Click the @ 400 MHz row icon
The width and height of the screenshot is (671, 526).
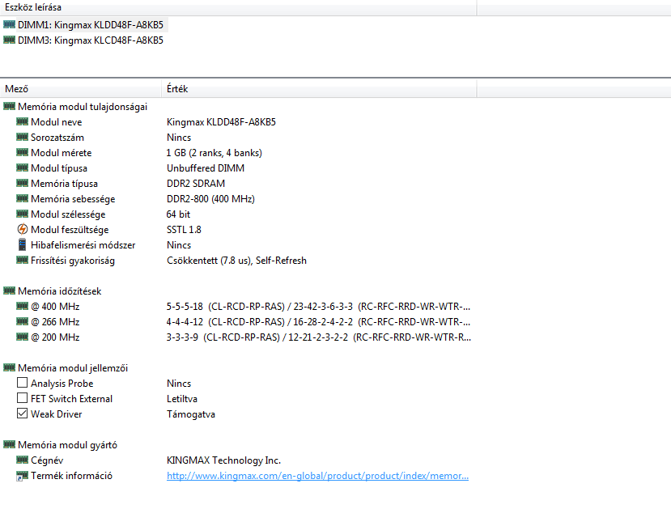pos(22,306)
